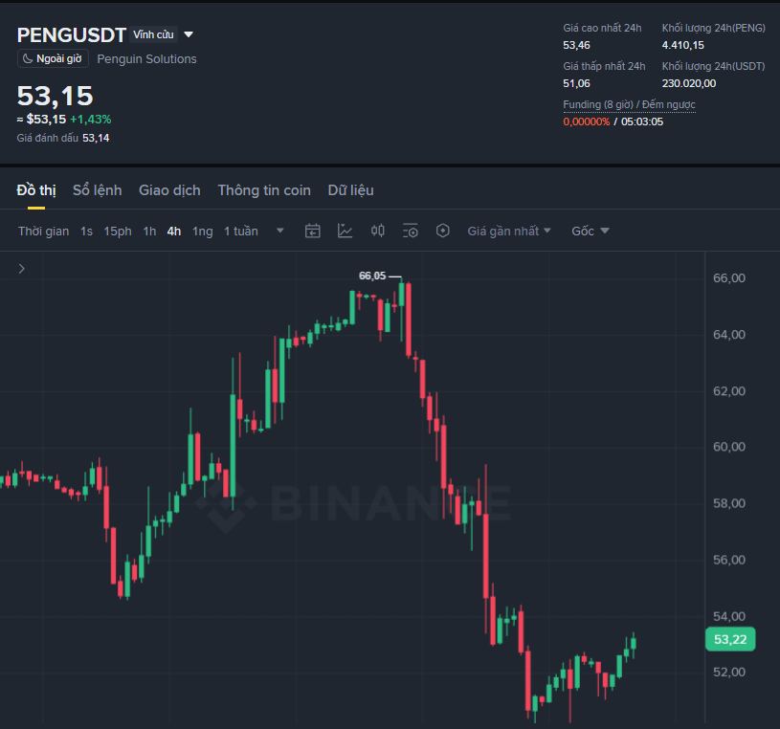This screenshot has height=729, width=780.
Task: Select the 1s time interval
Action: click(x=86, y=232)
